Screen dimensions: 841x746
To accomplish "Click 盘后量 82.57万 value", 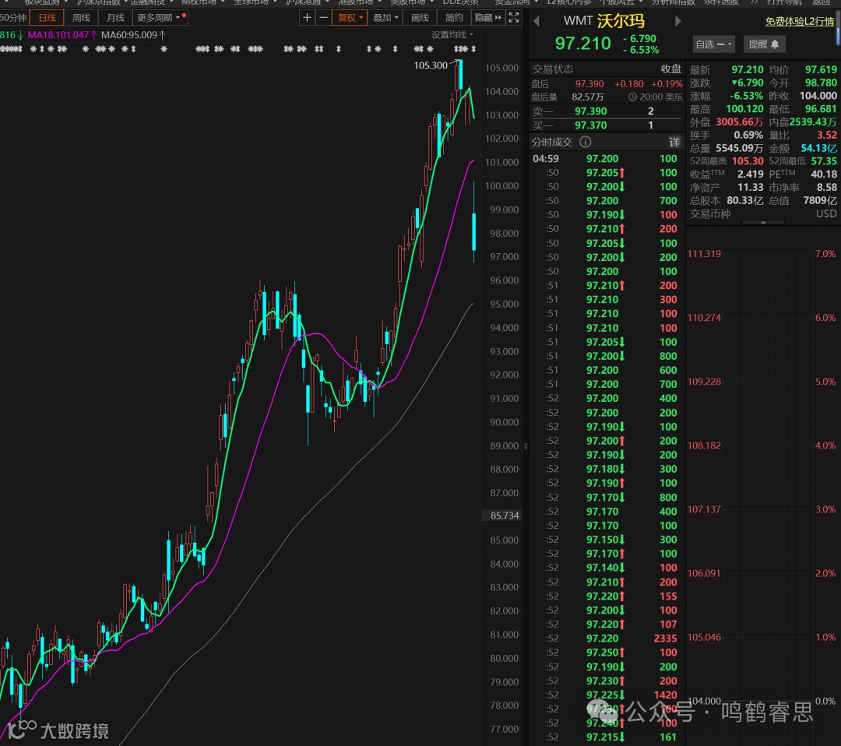I will pyautogui.click(x=587, y=97).
